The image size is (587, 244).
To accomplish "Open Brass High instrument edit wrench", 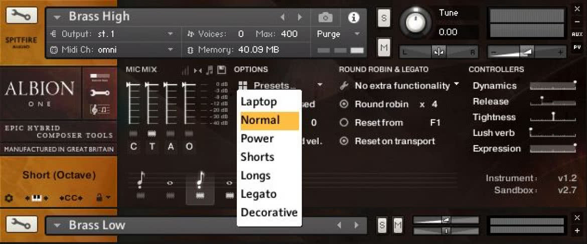I will coord(22,15).
